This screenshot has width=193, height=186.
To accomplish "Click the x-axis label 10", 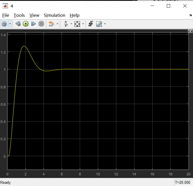I will click(x=98, y=174).
